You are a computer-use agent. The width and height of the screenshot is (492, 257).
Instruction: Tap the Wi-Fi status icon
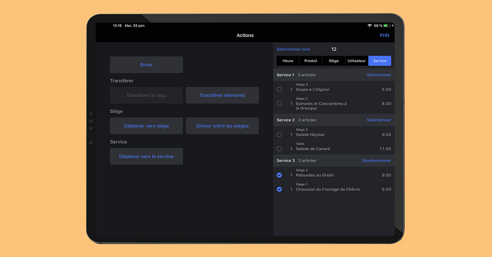pos(369,25)
